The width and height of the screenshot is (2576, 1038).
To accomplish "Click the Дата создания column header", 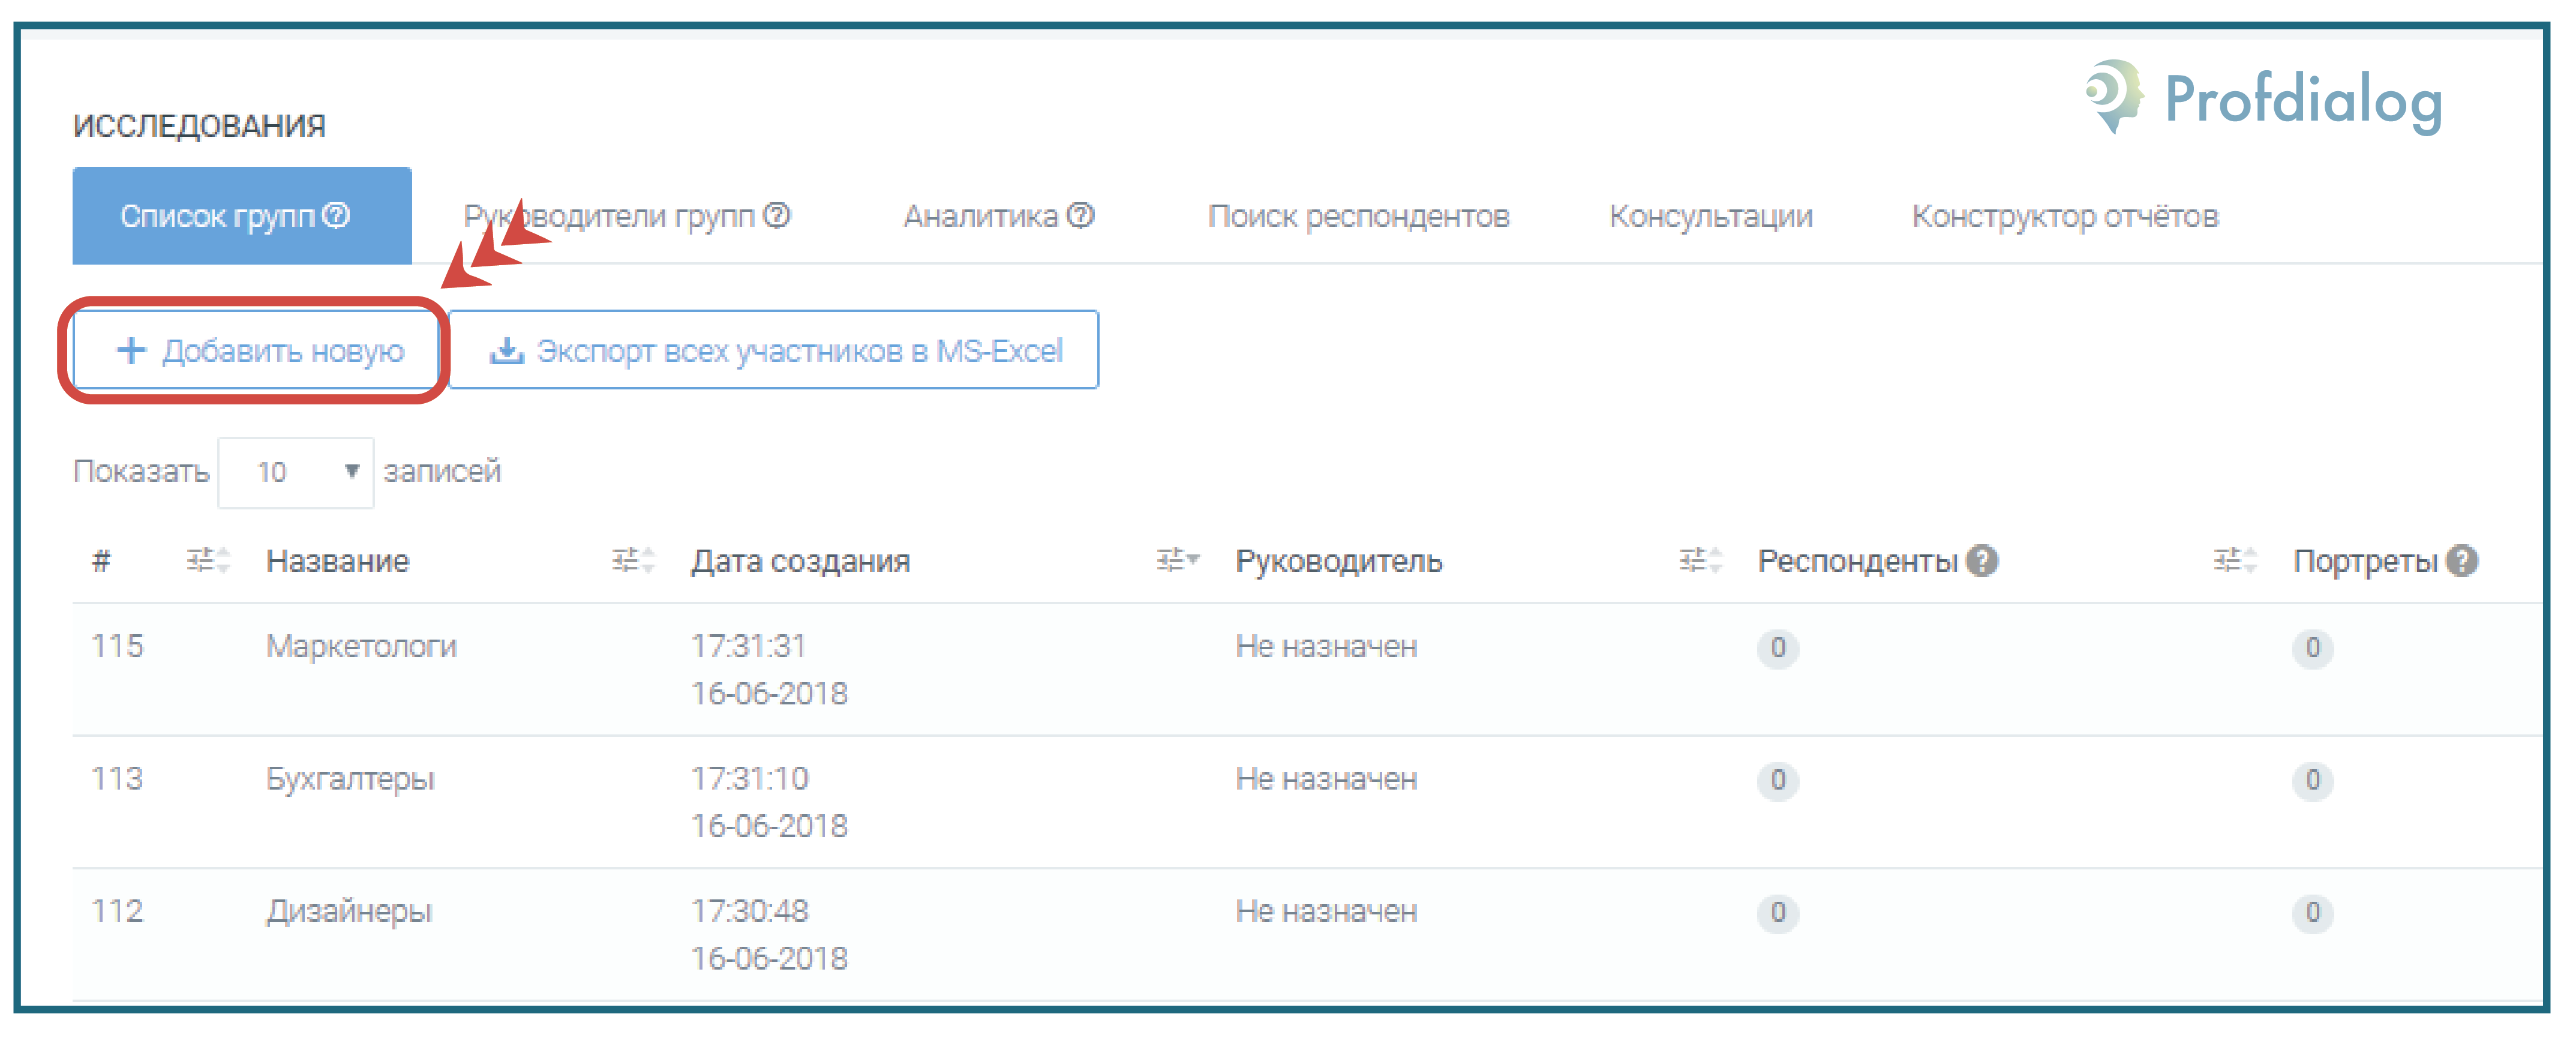I will point(801,561).
